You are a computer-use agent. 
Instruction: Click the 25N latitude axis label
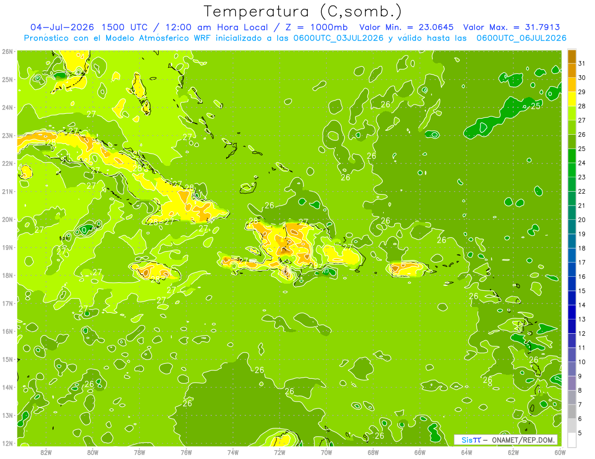(7, 79)
